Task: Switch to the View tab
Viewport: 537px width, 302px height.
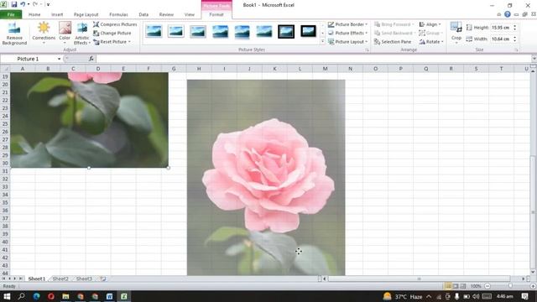Action: (189, 14)
